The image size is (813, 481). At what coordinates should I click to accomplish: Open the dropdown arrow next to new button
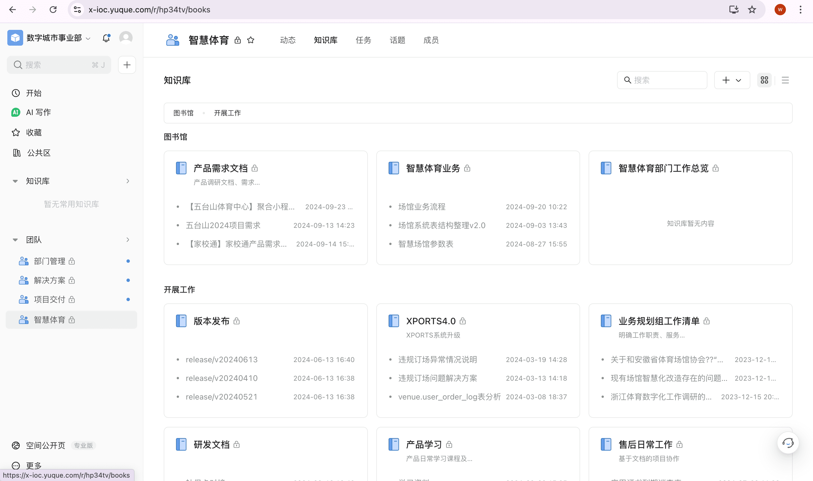739,80
